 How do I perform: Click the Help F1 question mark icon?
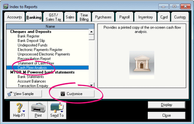[19, 108]
